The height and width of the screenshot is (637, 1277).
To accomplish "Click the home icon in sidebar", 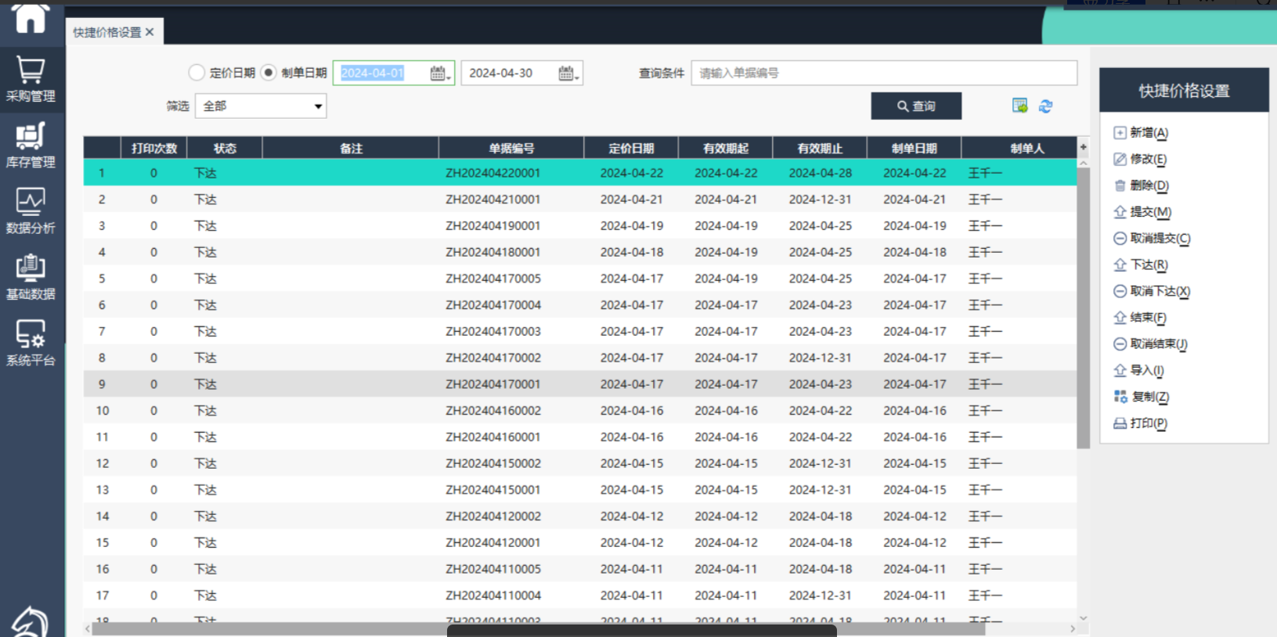I will coord(31,17).
